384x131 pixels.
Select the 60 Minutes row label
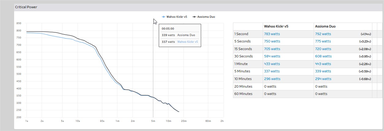click(x=243, y=94)
